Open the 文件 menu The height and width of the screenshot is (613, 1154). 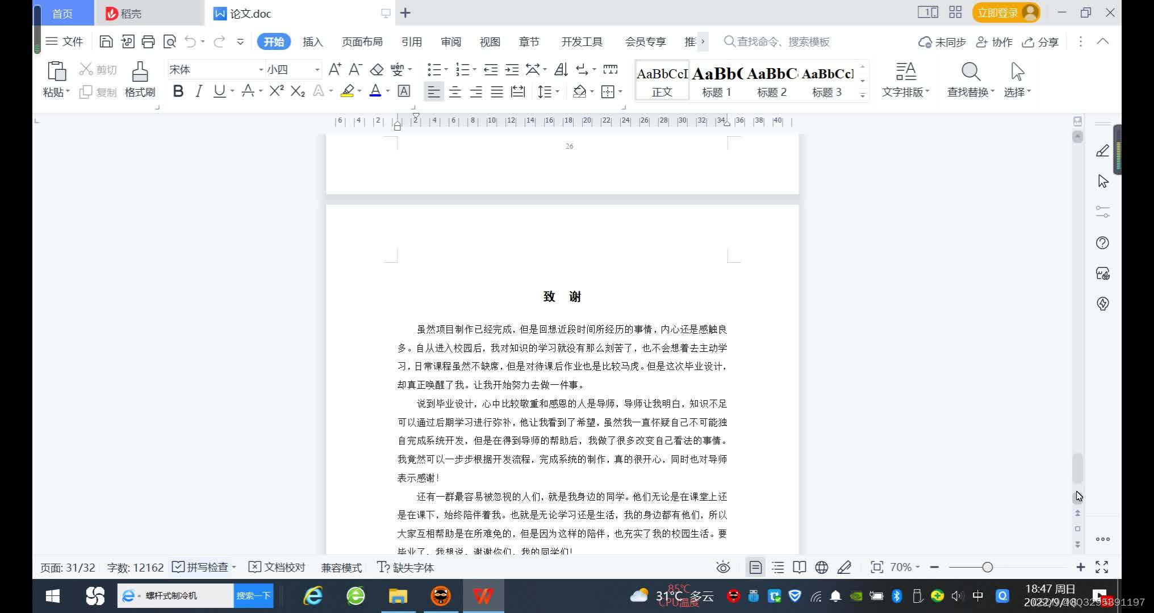point(64,41)
